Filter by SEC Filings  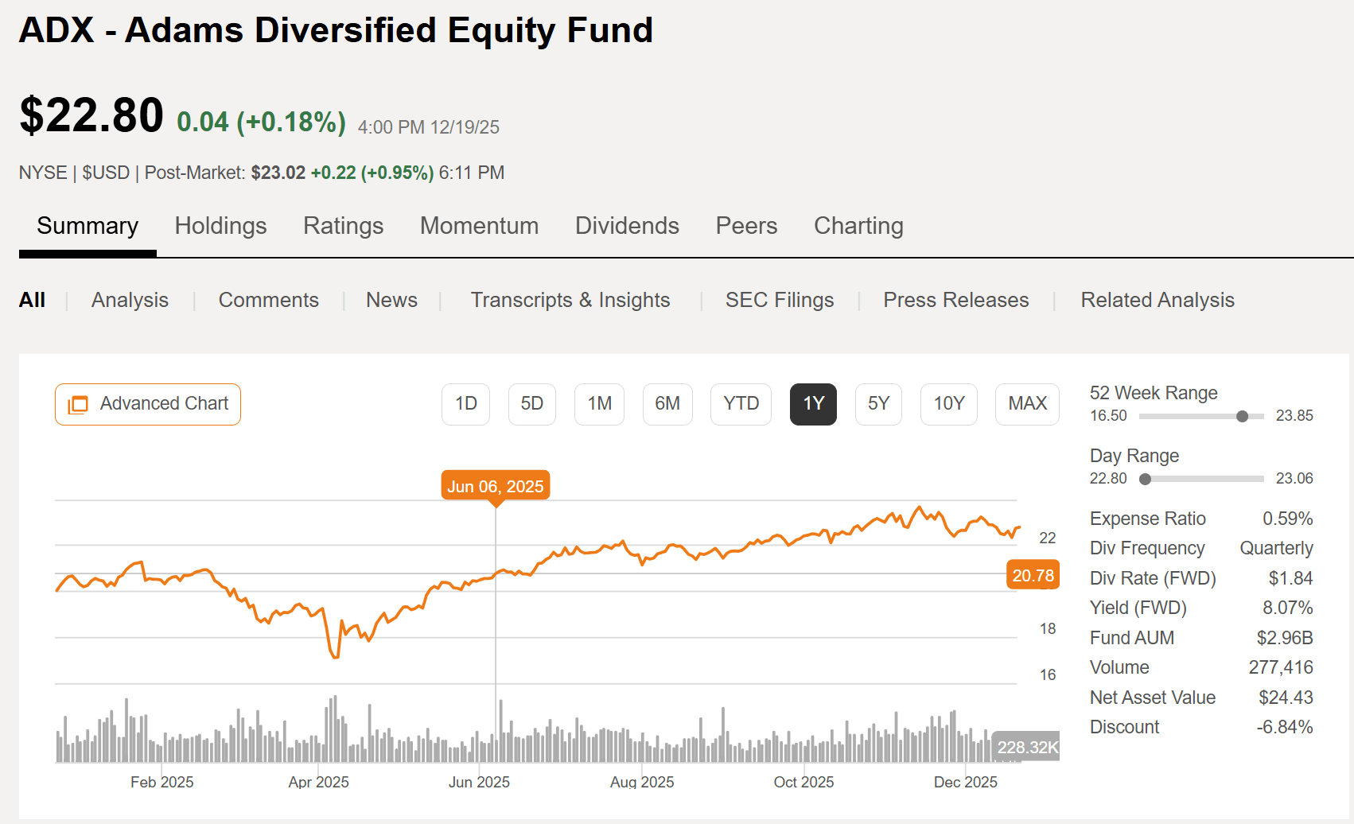pyautogui.click(x=780, y=300)
